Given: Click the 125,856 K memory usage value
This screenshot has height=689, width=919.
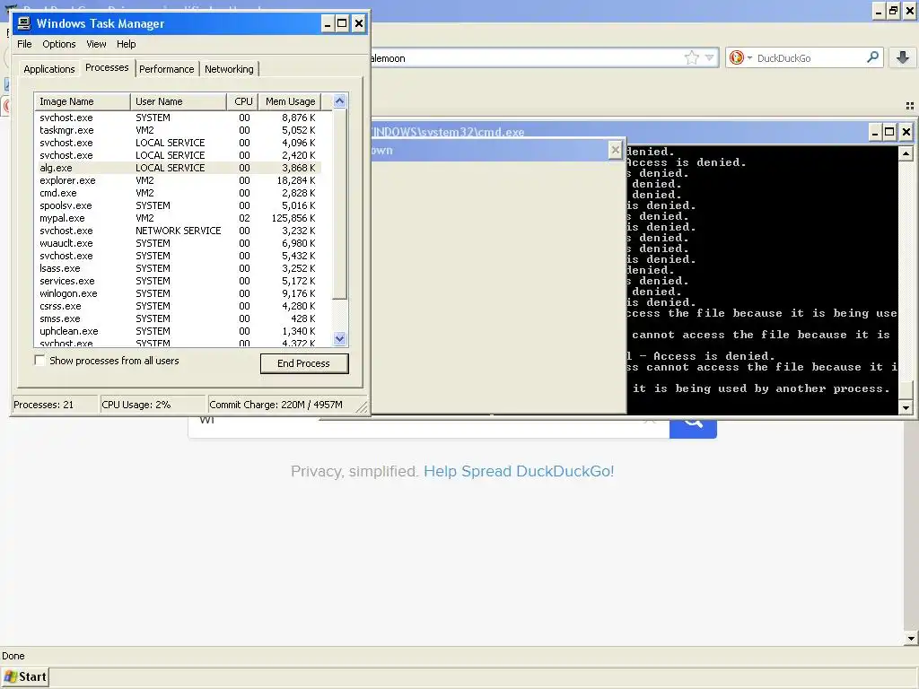Looking at the screenshot, I should [x=293, y=218].
